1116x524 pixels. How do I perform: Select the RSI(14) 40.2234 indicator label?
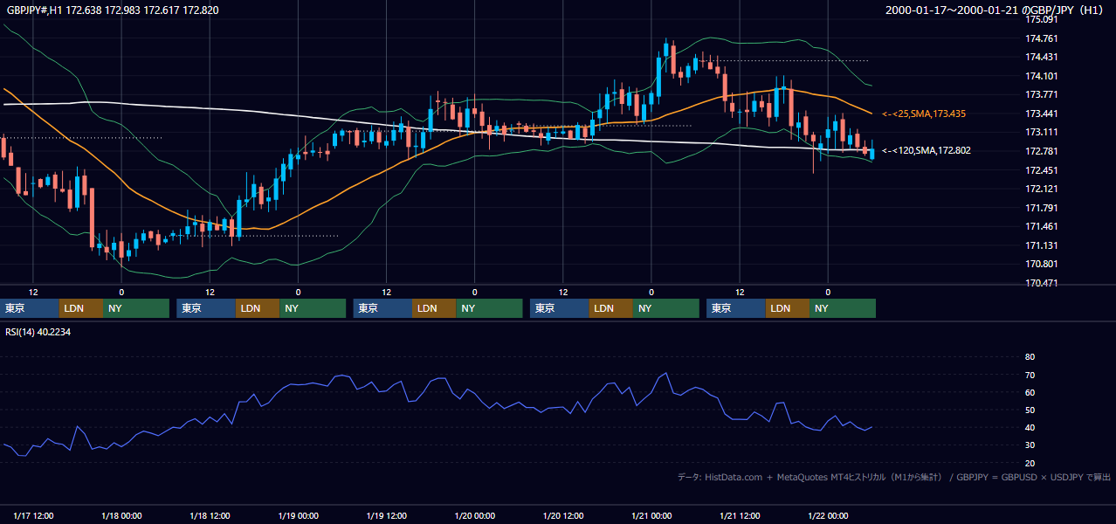(x=38, y=331)
